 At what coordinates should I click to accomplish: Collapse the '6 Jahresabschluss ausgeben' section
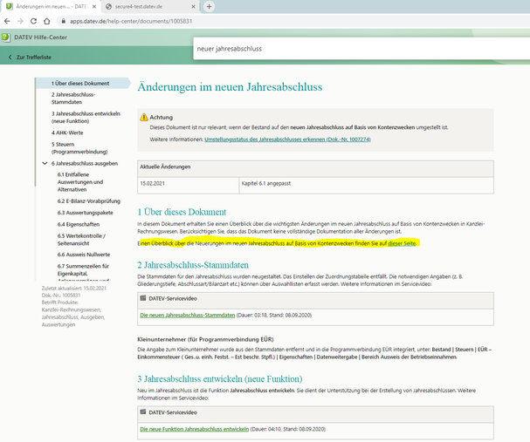point(45,163)
